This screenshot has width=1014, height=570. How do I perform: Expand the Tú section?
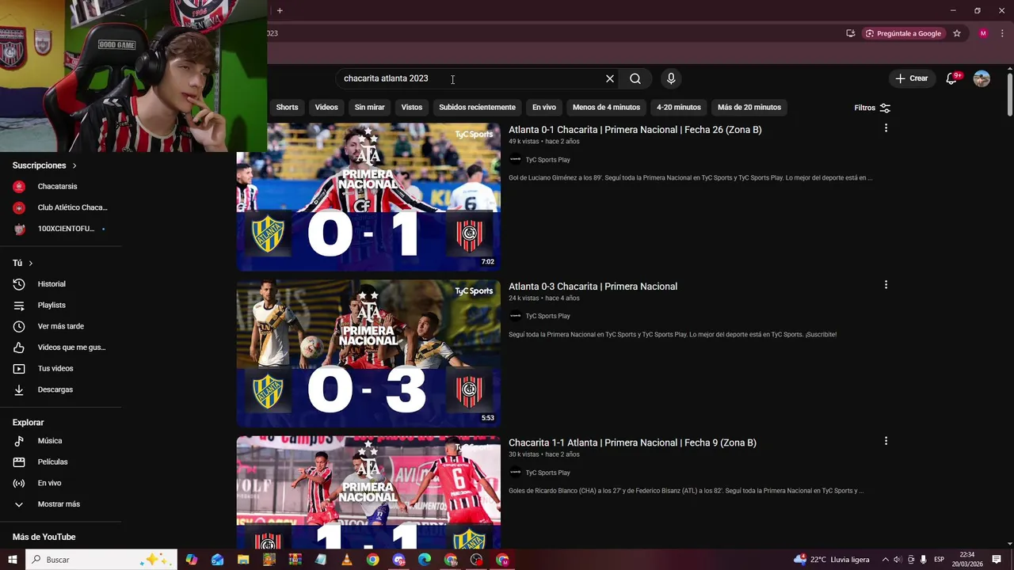click(23, 263)
